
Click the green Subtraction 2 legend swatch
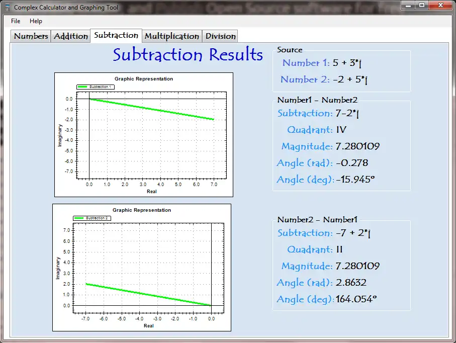79,218
